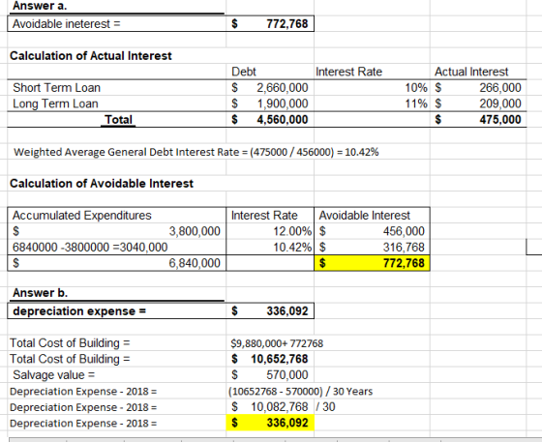Select the '(10652768 - 570000) / 30 Years' cell

point(300,392)
